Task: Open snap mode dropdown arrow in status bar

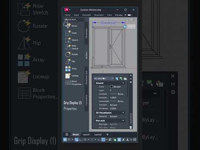Action: 72,140
